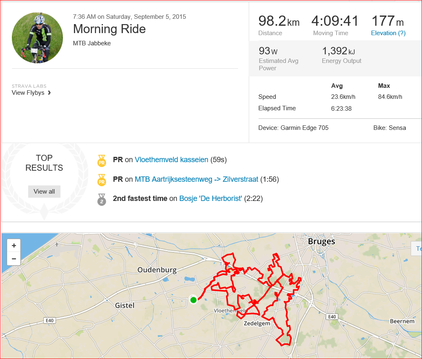Click the chevron arrow beside View Flybys
Viewport: 422px width, 359px height.
49,93
